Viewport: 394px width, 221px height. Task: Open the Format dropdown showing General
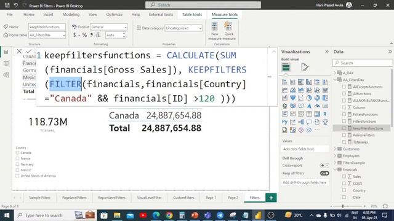point(109,27)
